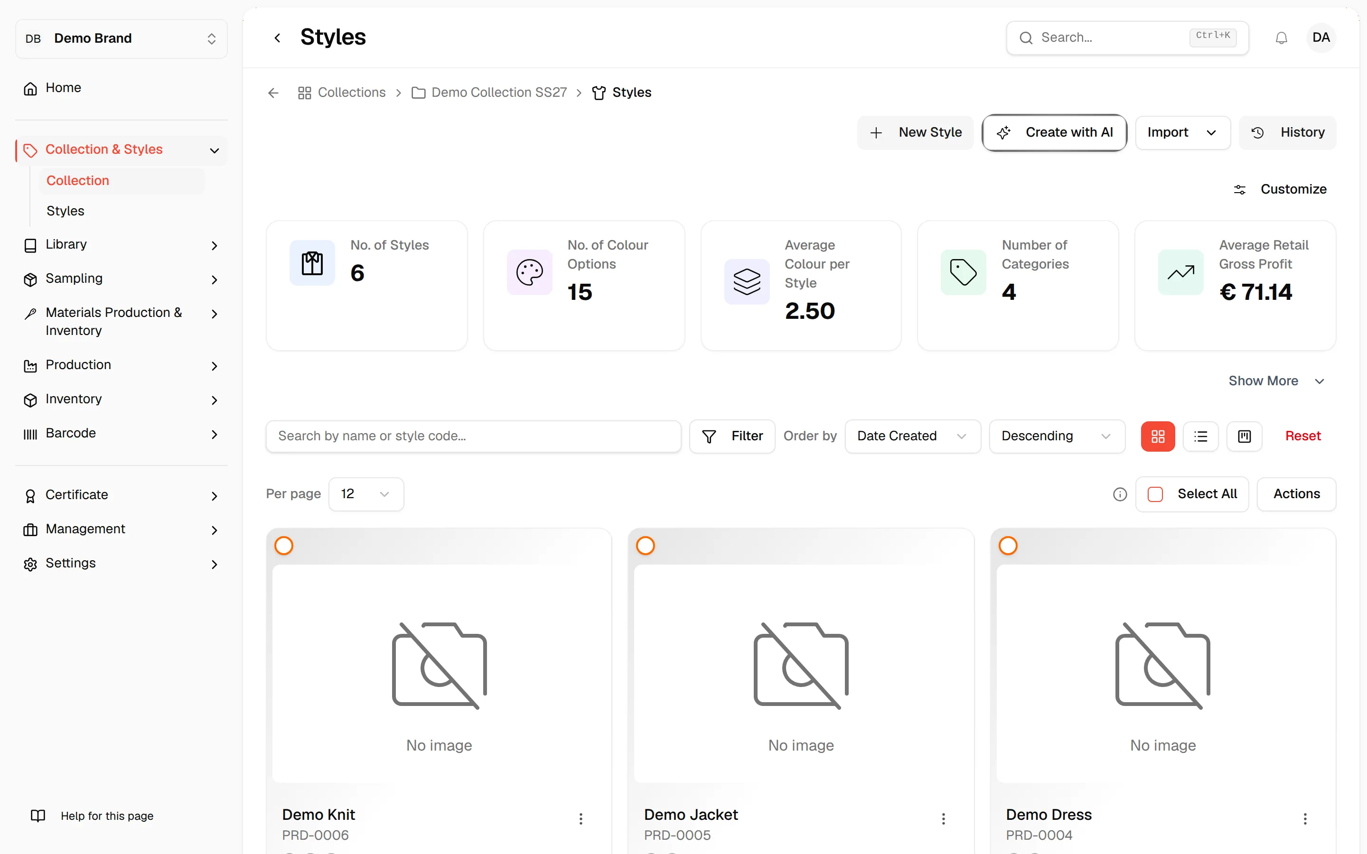The width and height of the screenshot is (1367, 854).
Task: Click the notification bell icon
Action: 1281,38
